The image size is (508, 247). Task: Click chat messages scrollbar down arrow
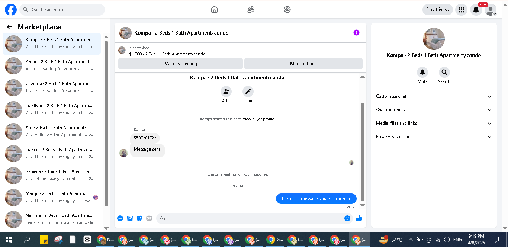point(363,205)
